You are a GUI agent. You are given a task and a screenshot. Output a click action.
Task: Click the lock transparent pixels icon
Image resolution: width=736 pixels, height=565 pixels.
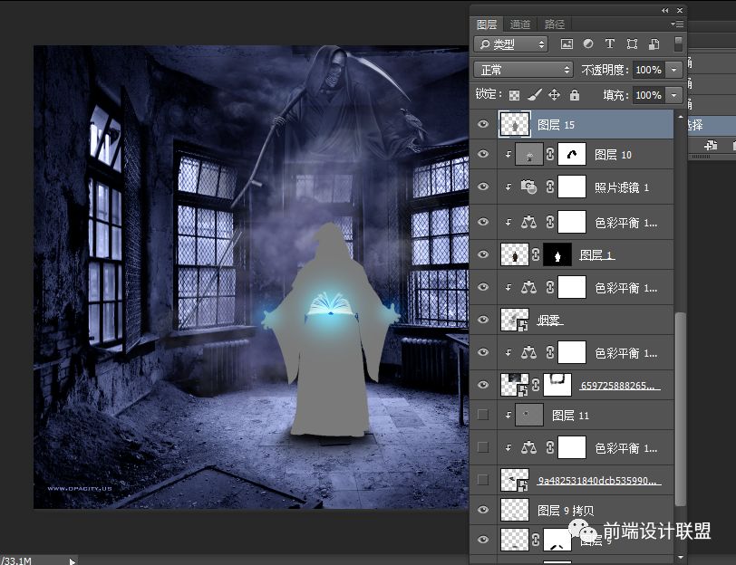click(515, 95)
